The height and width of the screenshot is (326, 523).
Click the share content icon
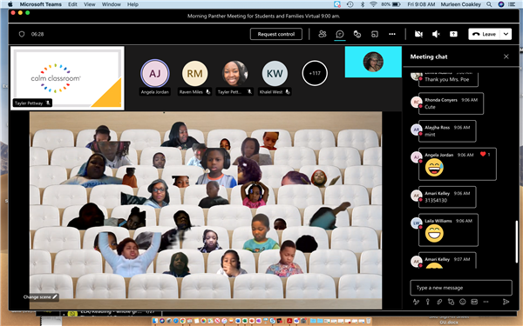453,34
